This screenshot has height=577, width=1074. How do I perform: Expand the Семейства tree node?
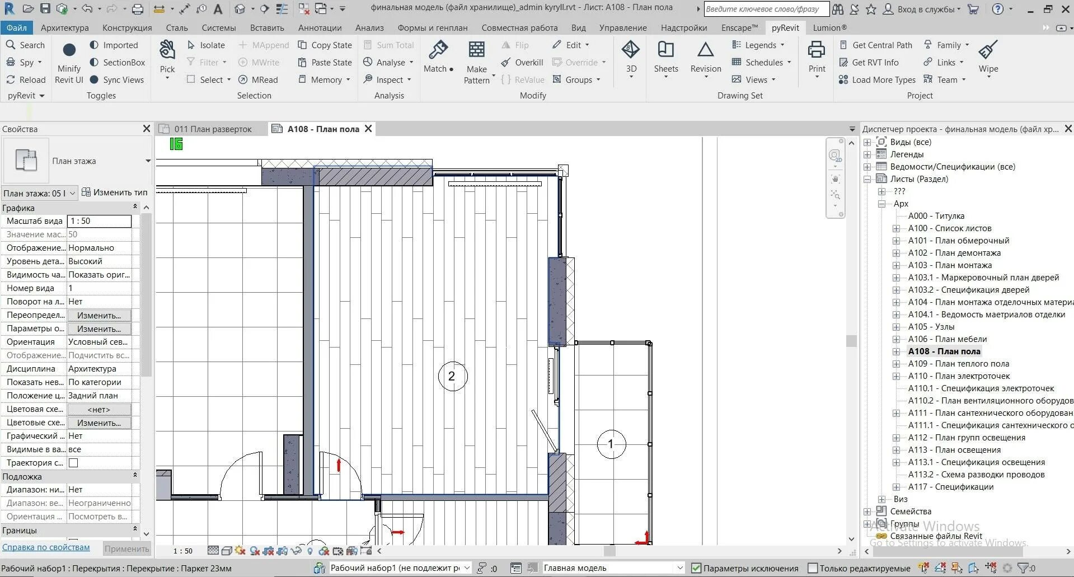pos(867,512)
